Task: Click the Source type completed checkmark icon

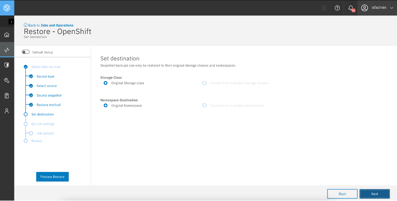Action: click(x=31, y=76)
